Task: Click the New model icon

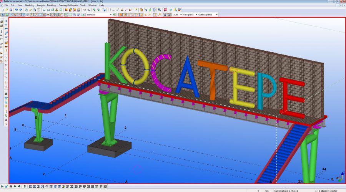Action: tap(2, 10)
